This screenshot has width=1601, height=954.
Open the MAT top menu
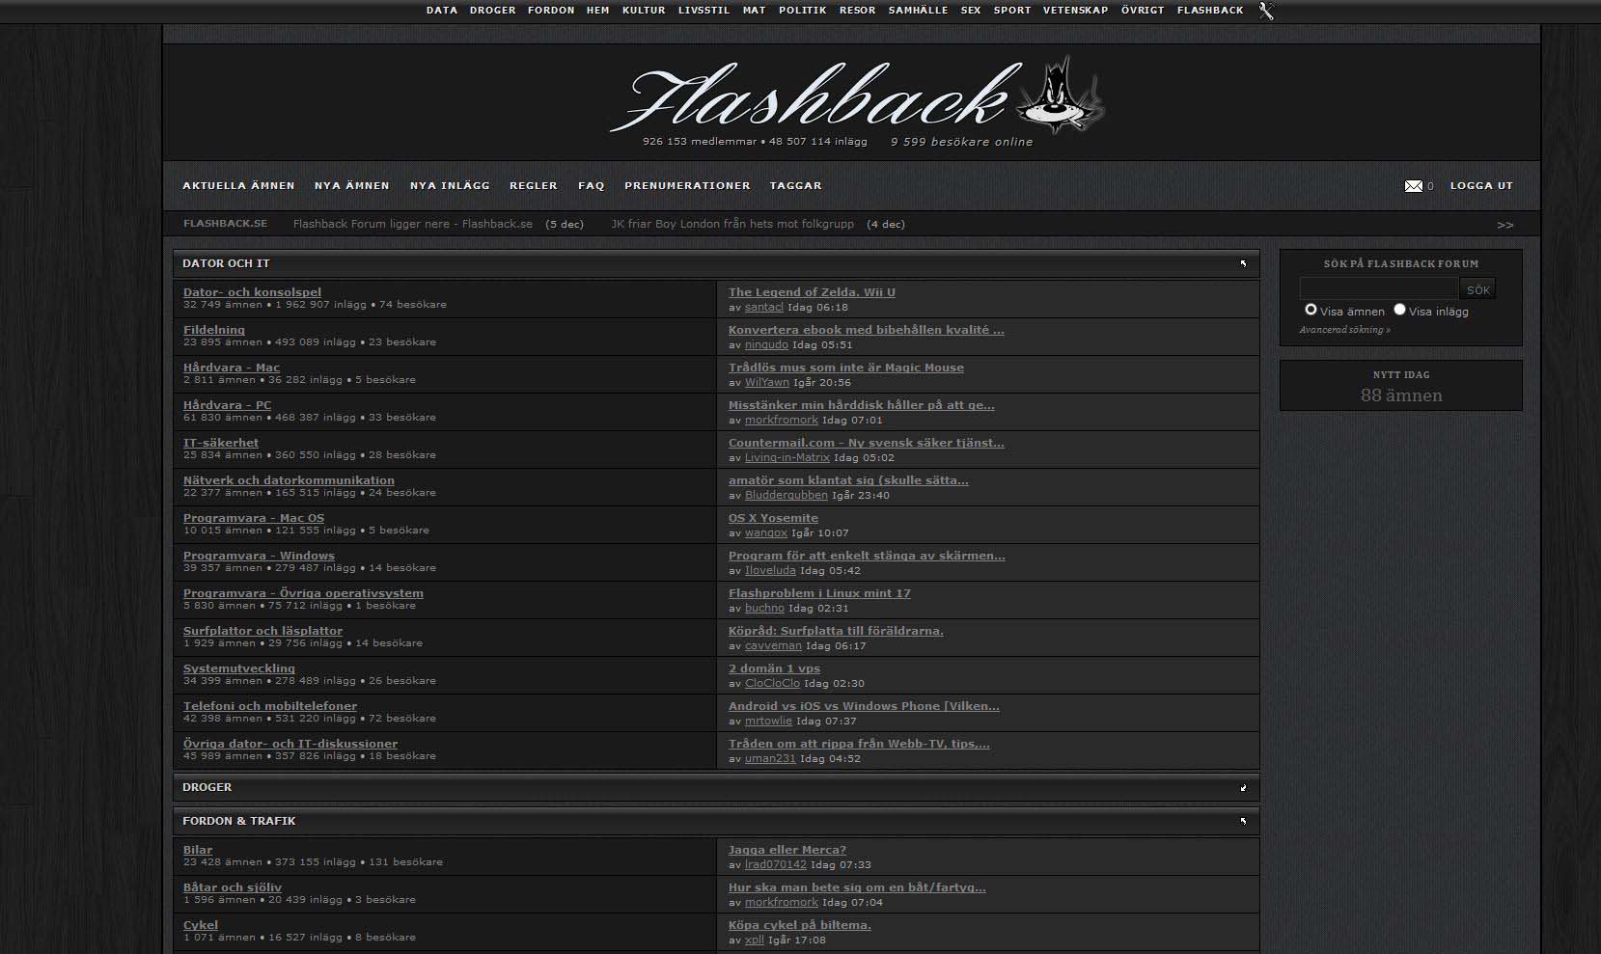click(755, 11)
